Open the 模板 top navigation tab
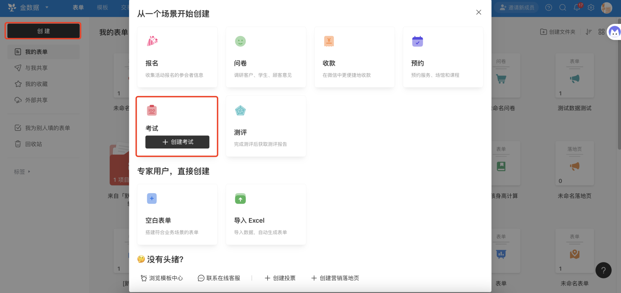 coord(102,7)
